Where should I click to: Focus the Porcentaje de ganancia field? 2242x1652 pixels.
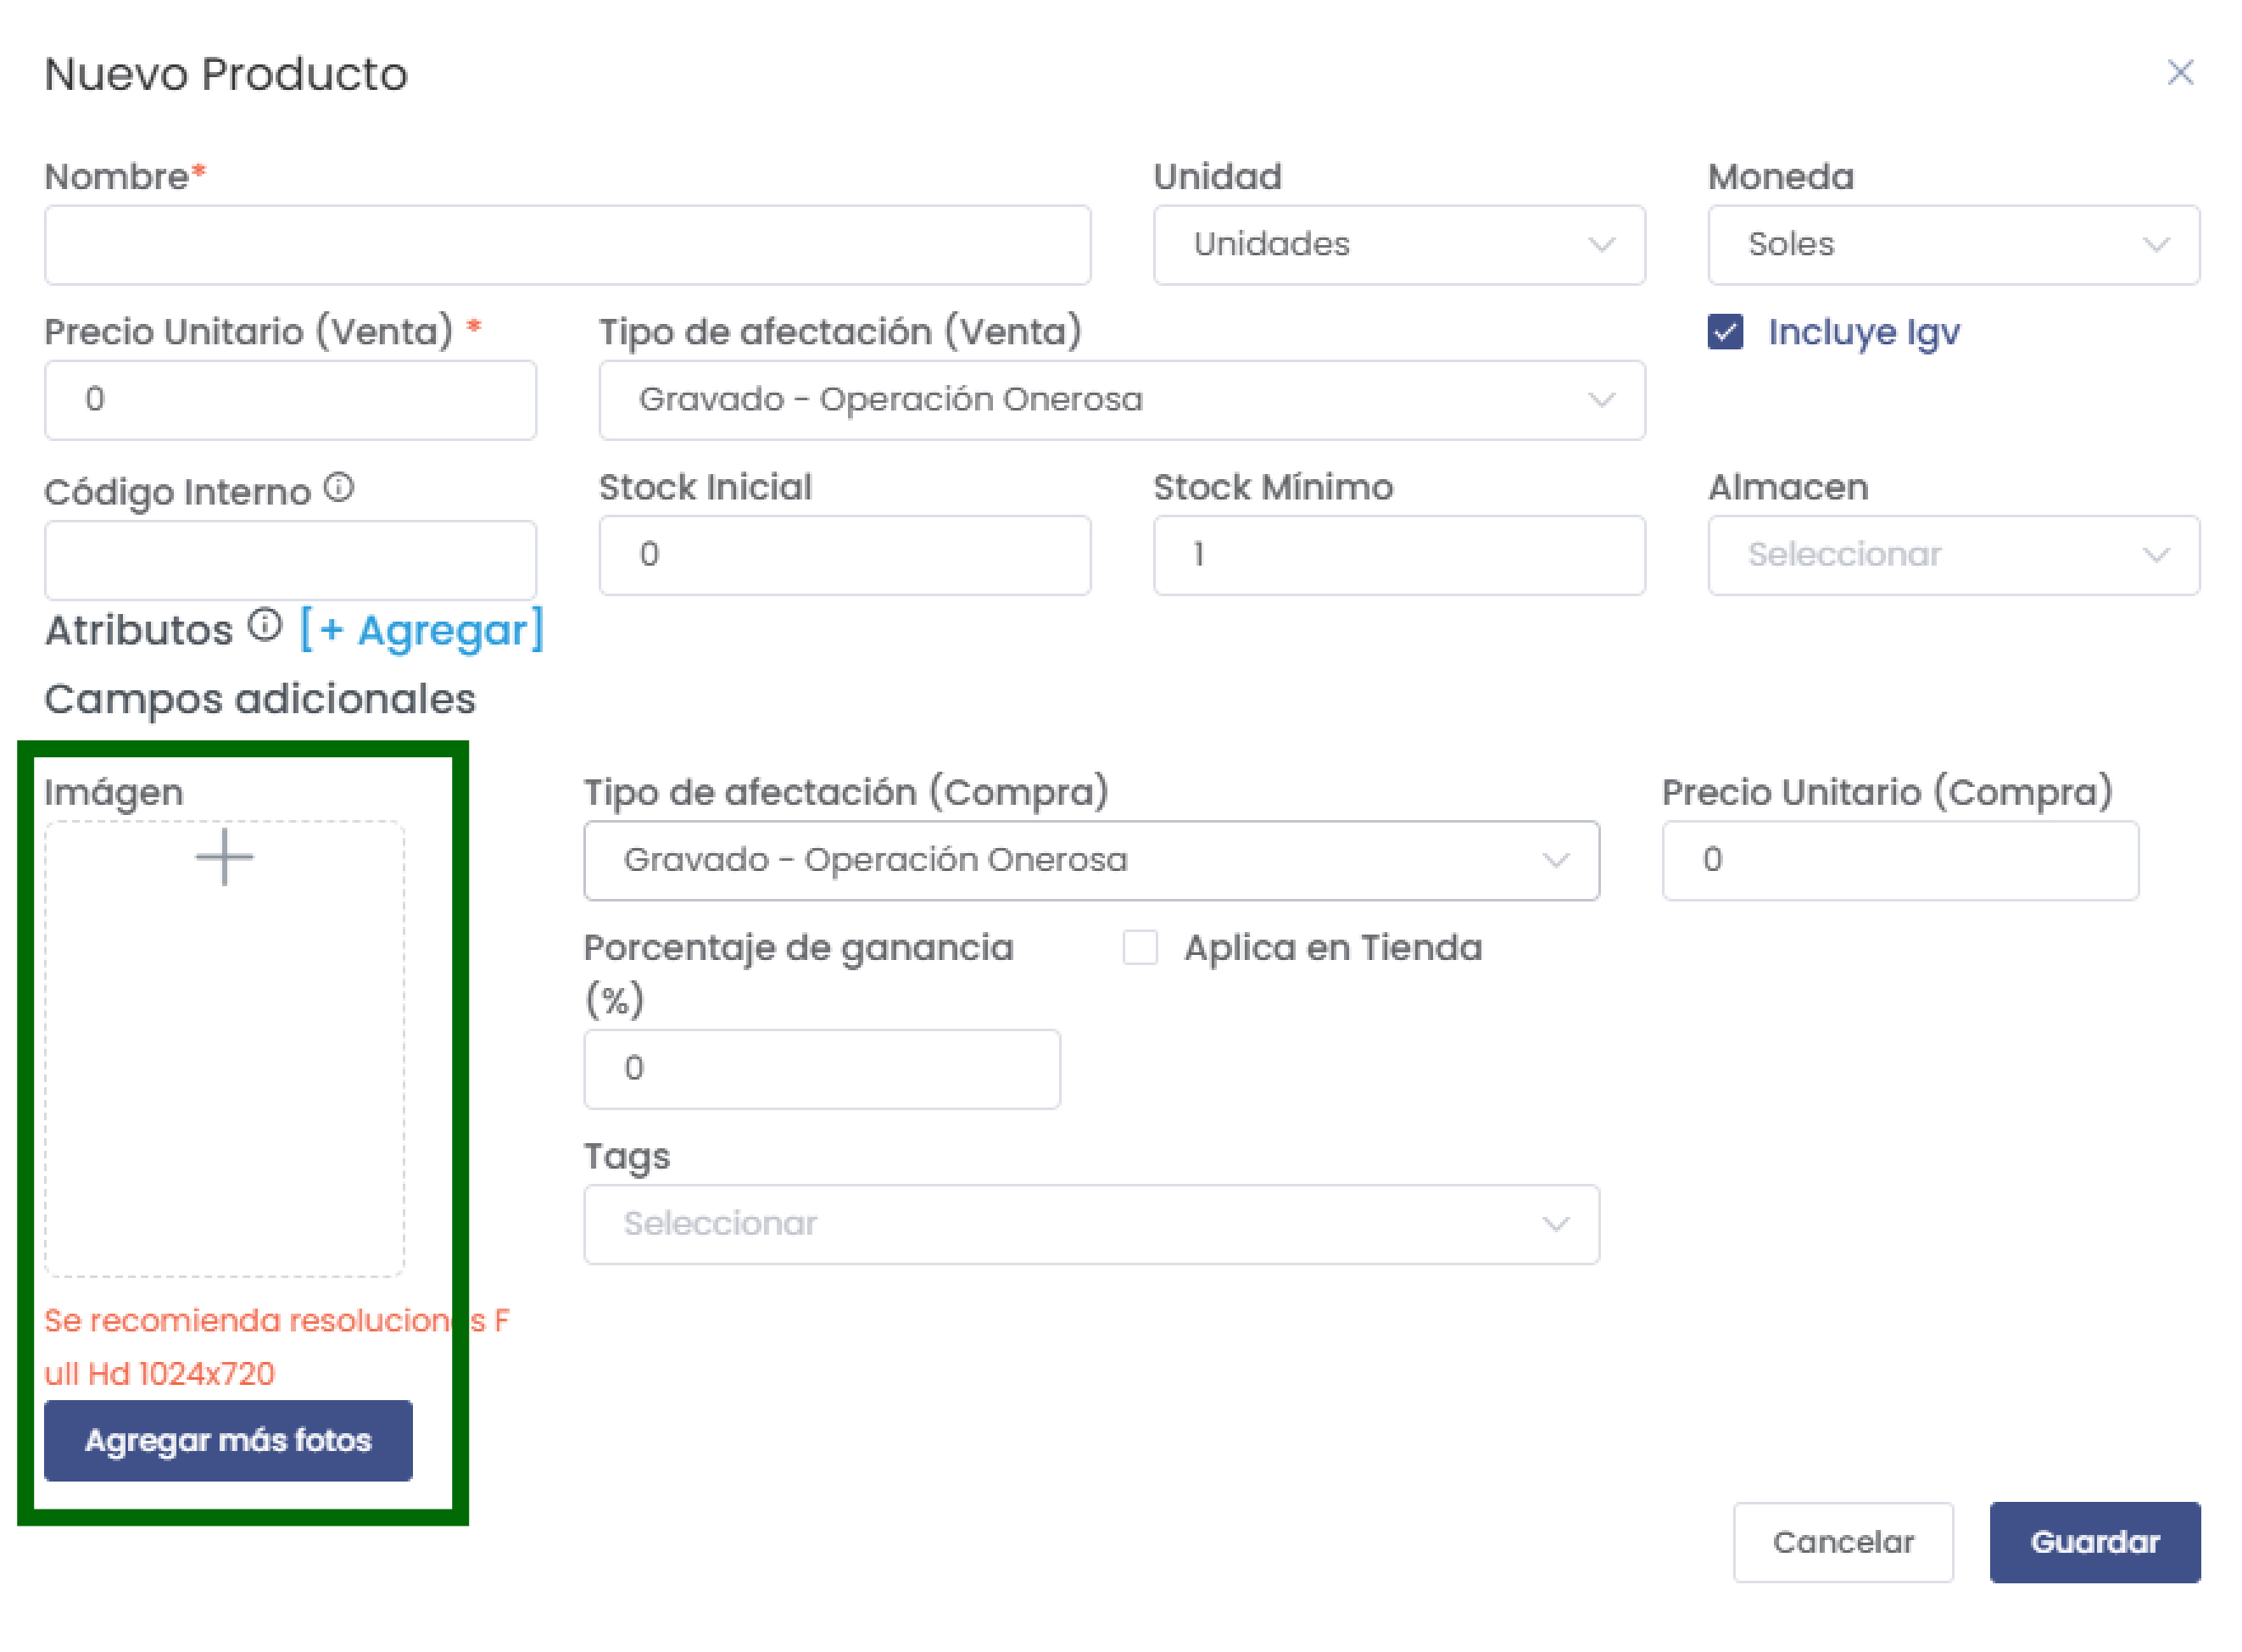click(821, 1068)
